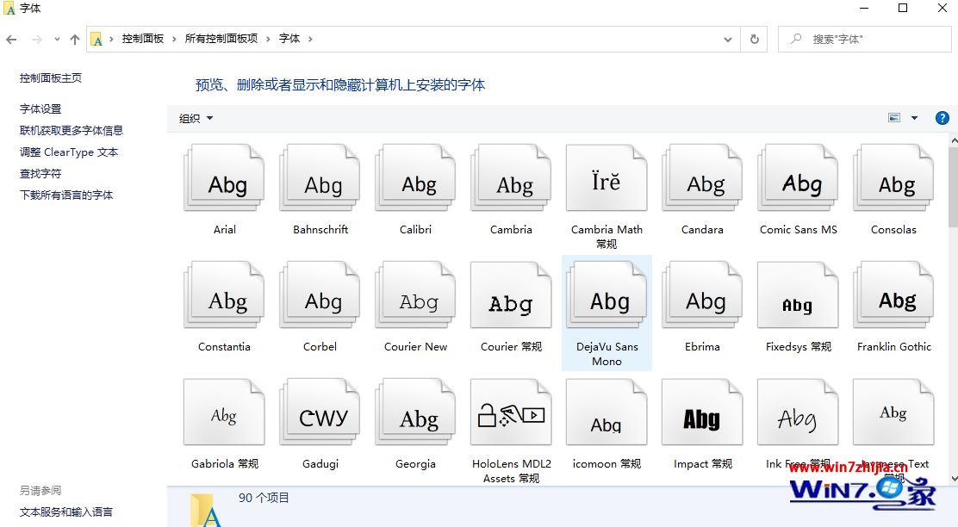Open 控制面板主页 link
This screenshot has height=527, width=958.
point(51,78)
